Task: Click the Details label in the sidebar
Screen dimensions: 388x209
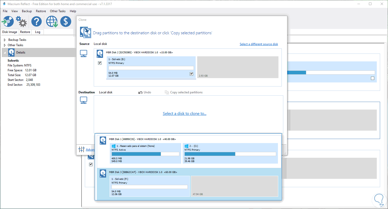Action: pos(21,53)
